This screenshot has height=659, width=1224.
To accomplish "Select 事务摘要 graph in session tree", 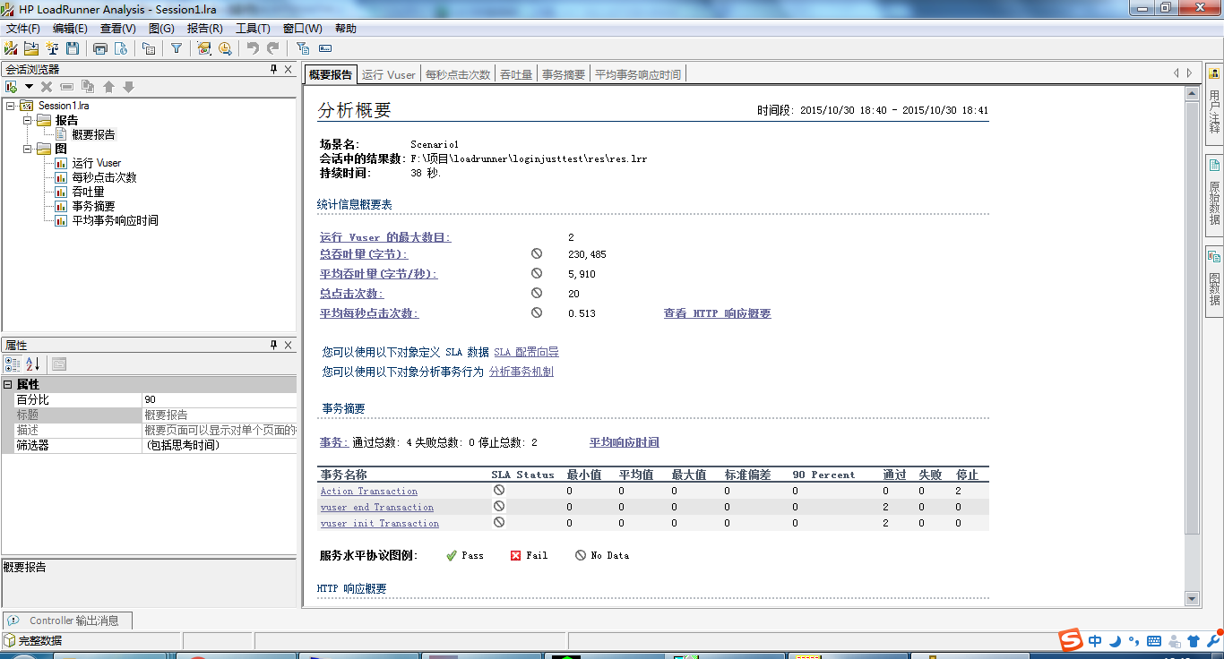I will click(x=93, y=206).
